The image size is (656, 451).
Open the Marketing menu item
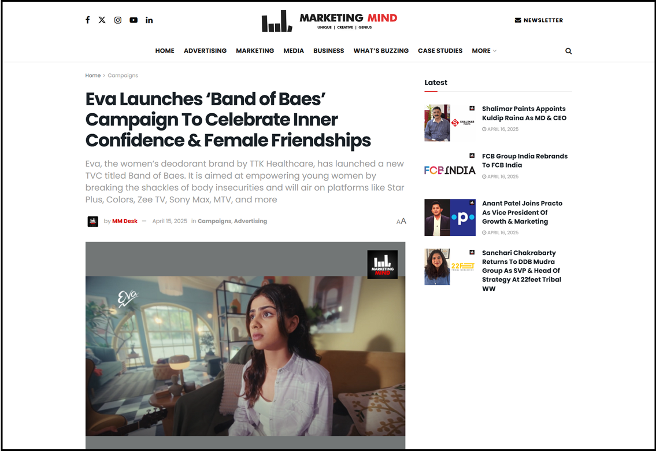(x=255, y=51)
